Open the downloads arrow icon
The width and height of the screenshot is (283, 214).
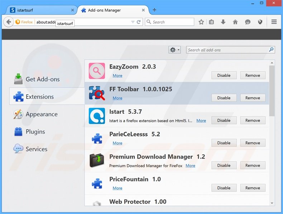click(x=223, y=22)
